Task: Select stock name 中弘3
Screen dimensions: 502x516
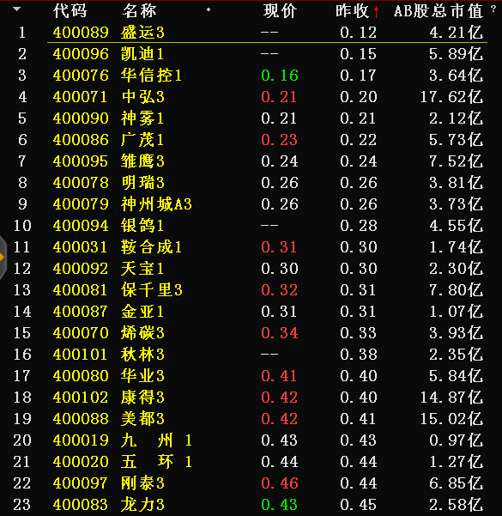Action: tap(142, 97)
